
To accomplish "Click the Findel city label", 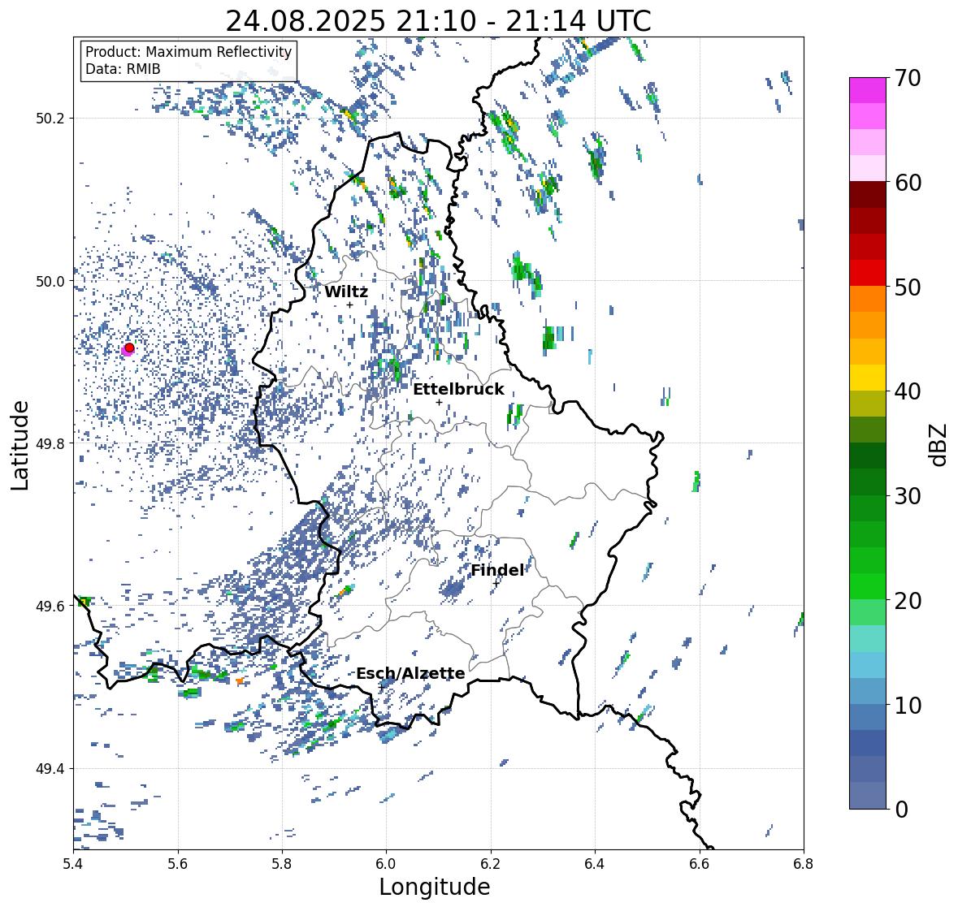I will [x=497, y=570].
